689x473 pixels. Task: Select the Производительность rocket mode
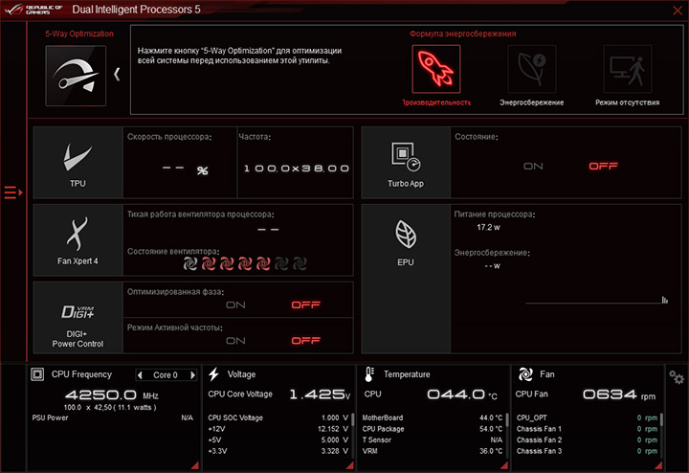[436, 69]
